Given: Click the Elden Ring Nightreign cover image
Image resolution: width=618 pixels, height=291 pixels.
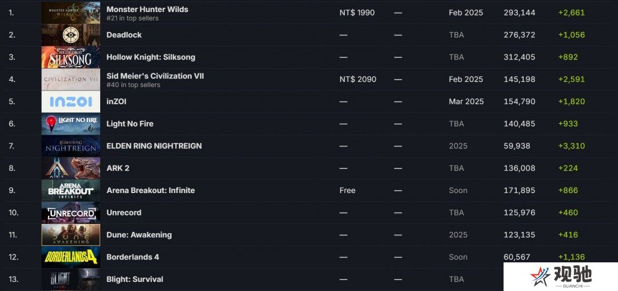Looking at the screenshot, I should point(71,146).
